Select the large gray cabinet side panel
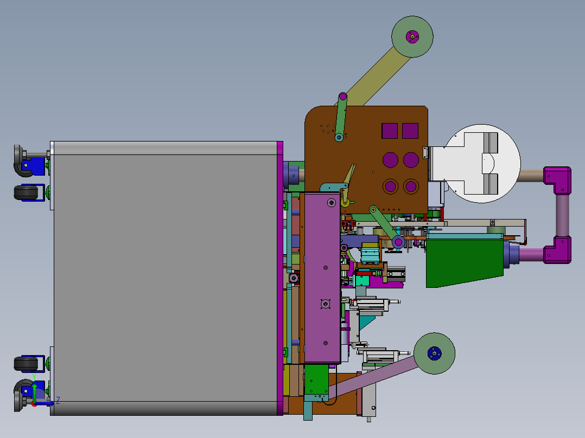The width and height of the screenshot is (585, 438). point(166,278)
